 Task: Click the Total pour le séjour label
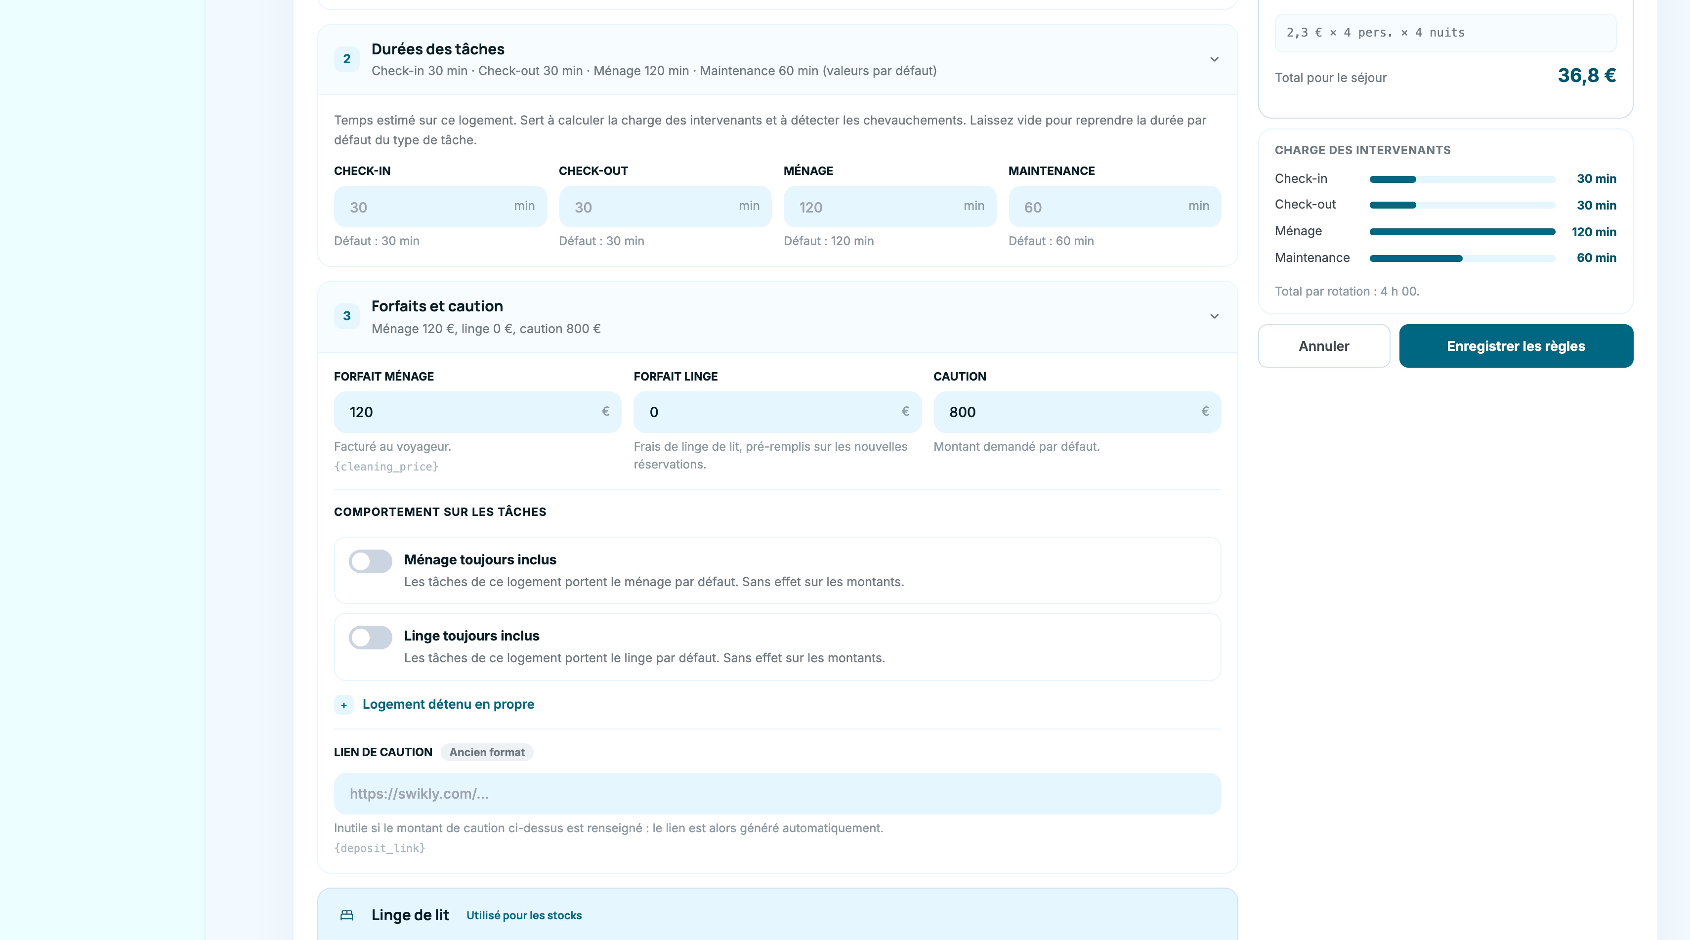pos(1330,78)
